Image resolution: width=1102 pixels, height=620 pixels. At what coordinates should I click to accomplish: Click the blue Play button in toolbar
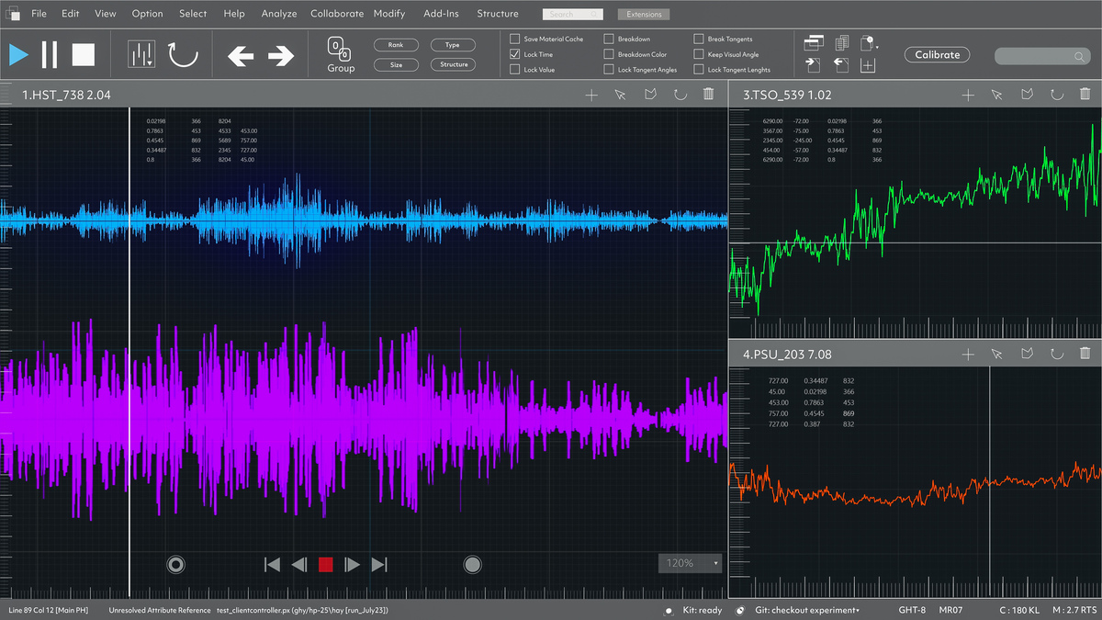coord(18,55)
